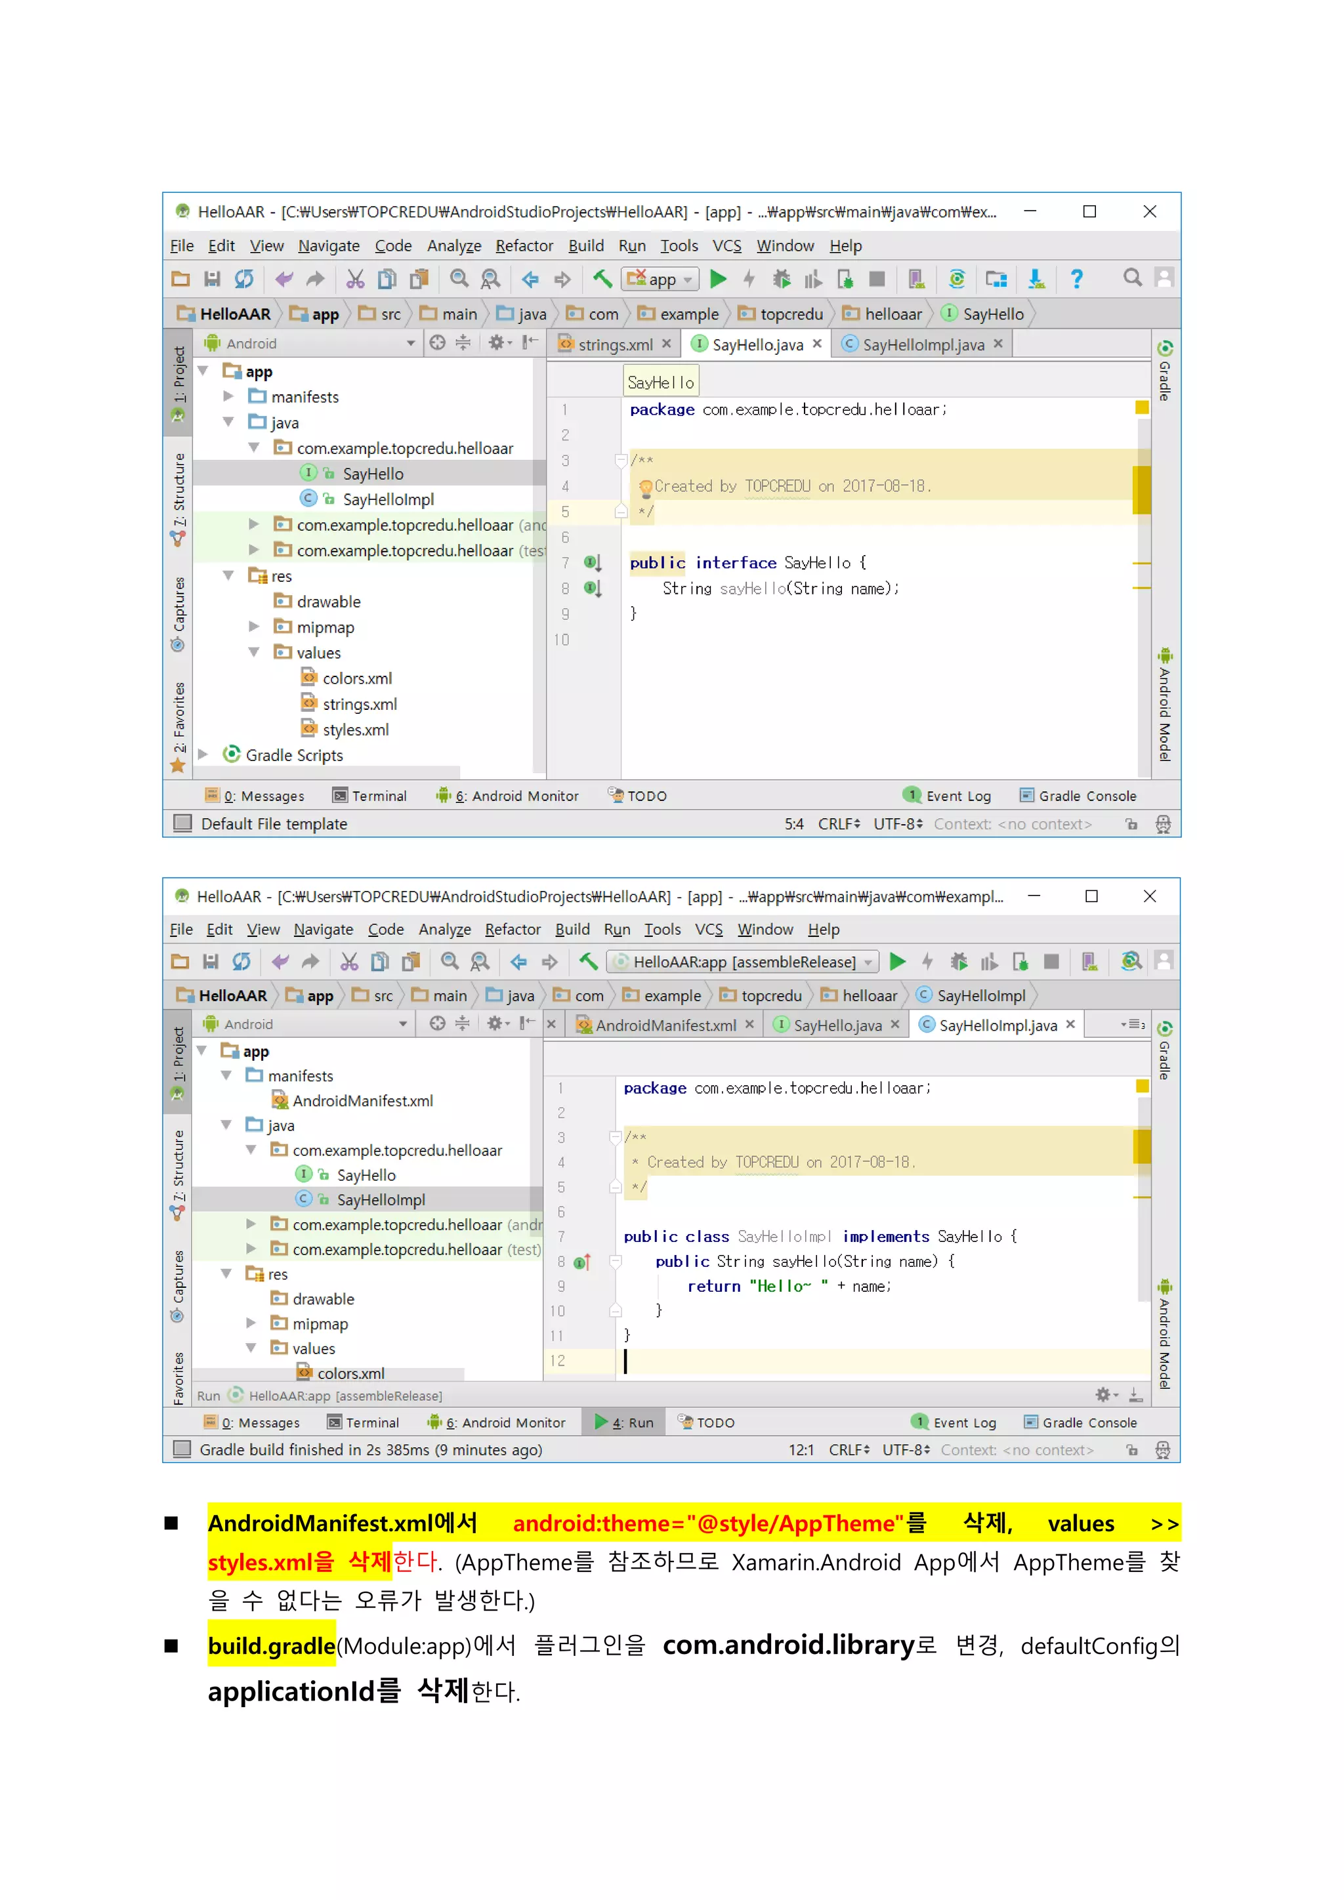Expand manifests folder in top window tree
Screen dimensions: 1344x1900
coord(228,396)
